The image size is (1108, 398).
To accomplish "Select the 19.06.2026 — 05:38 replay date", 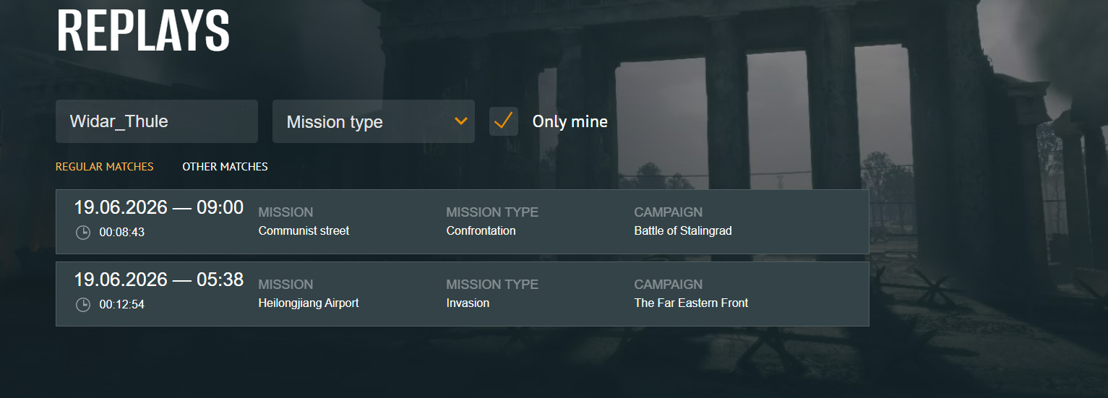I will [159, 280].
